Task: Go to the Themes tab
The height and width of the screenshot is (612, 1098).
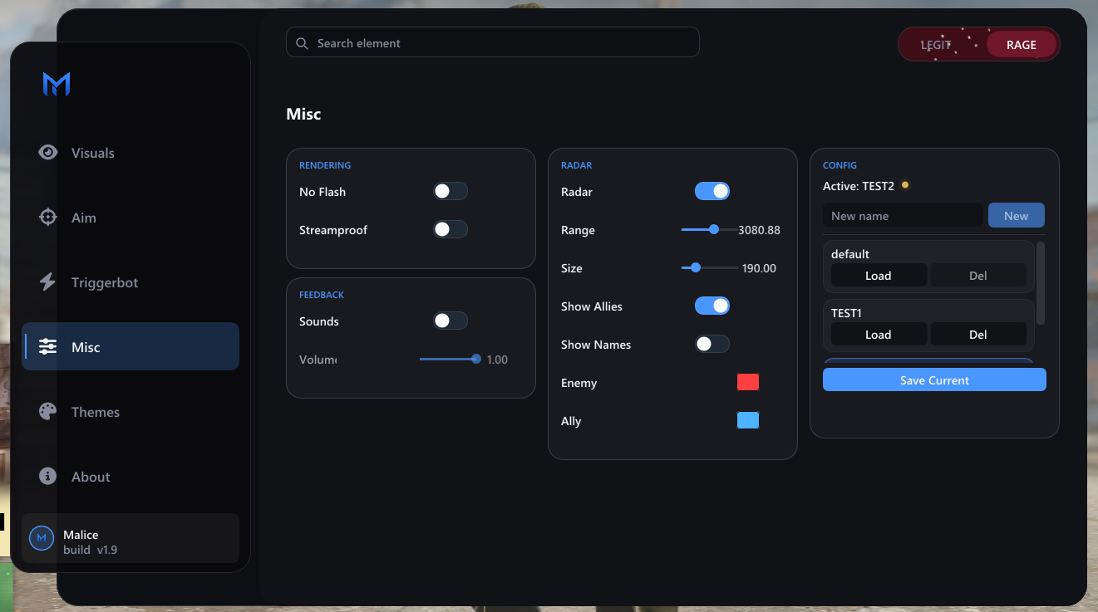Action: click(130, 412)
